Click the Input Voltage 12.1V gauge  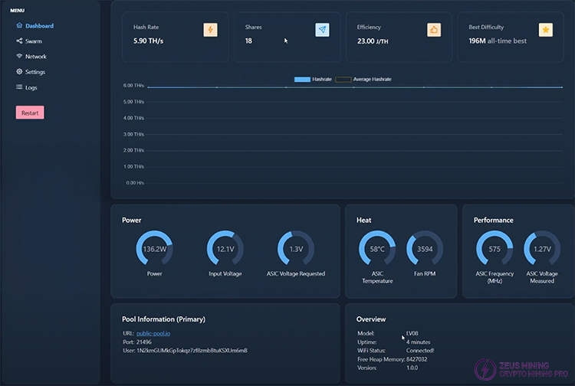tap(225, 249)
